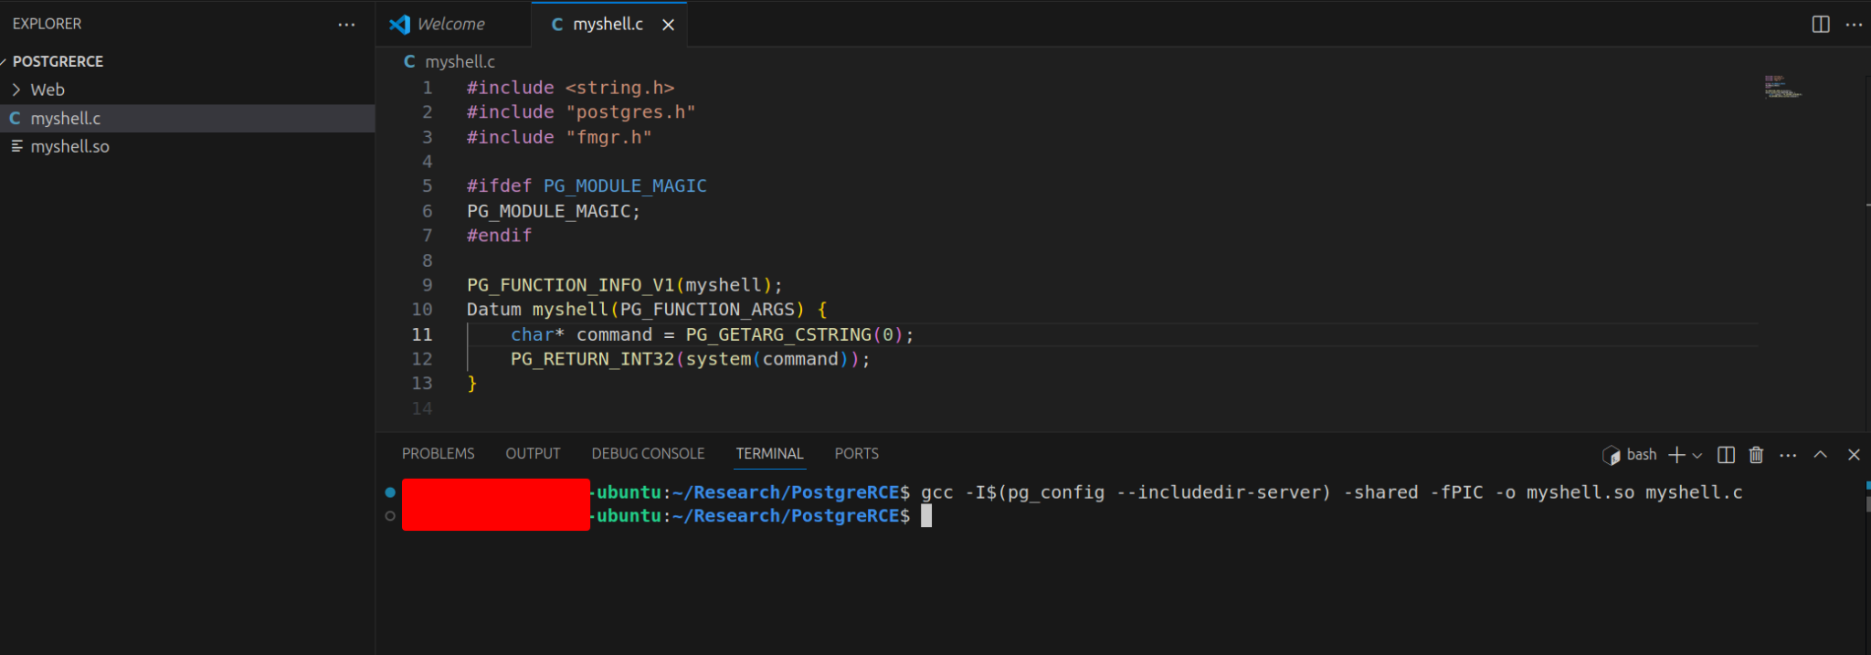Split the editor to the right
The width and height of the screenshot is (1871, 655).
1820,25
